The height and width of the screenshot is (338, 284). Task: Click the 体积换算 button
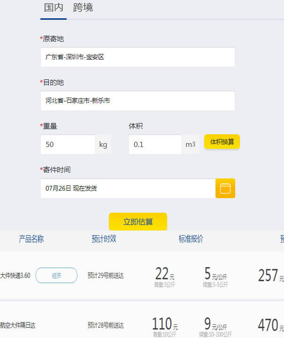click(222, 142)
